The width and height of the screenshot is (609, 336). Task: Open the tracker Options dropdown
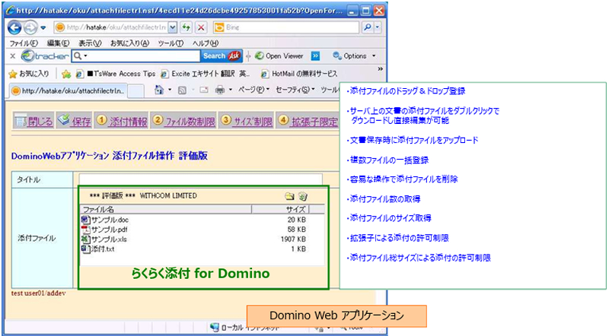[x=354, y=56]
